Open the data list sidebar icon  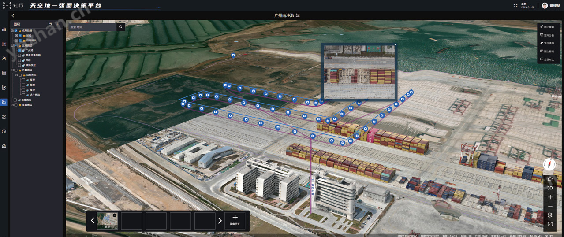4,73
